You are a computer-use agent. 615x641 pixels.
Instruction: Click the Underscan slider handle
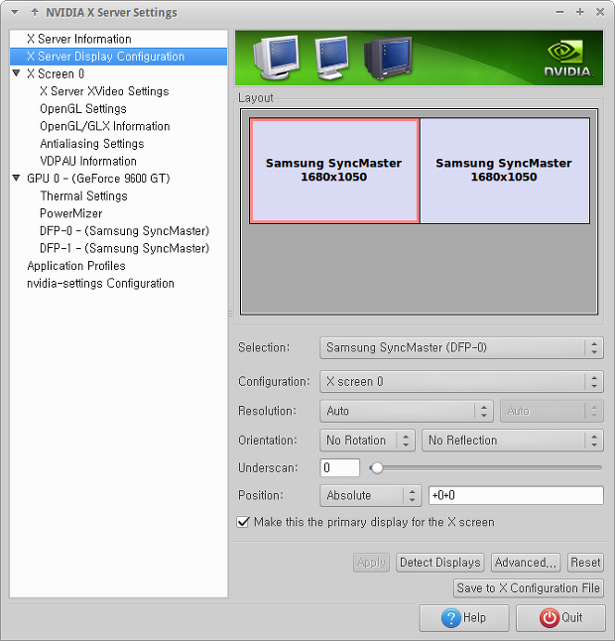pyautogui.click(x=377, y=468)
